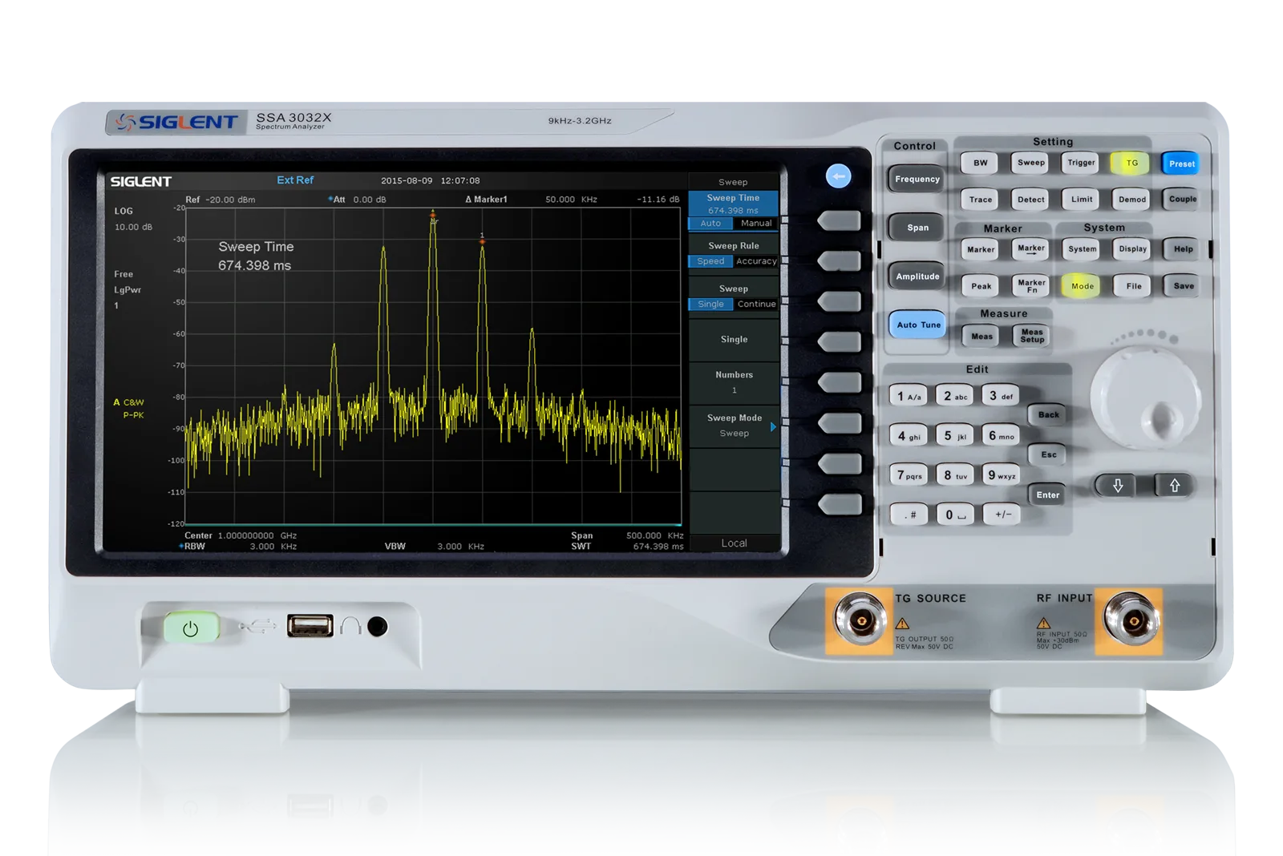Click the BW setting key
This screenshot has width=1283, height=856.
click(980, 163)
